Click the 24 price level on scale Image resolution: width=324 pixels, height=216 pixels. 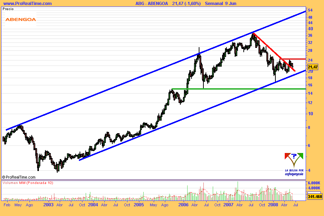310,60
